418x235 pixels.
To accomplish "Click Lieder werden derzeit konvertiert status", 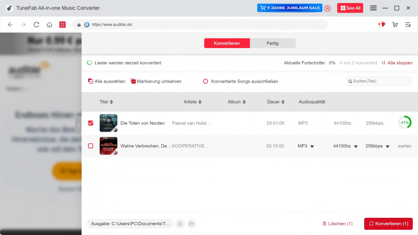I will (x=128, y=63).
